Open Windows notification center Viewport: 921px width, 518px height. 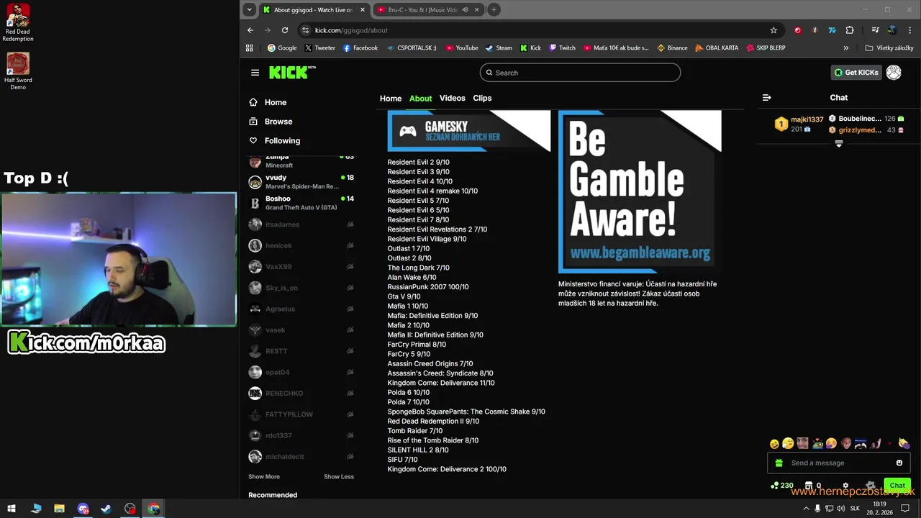[905, 509]
